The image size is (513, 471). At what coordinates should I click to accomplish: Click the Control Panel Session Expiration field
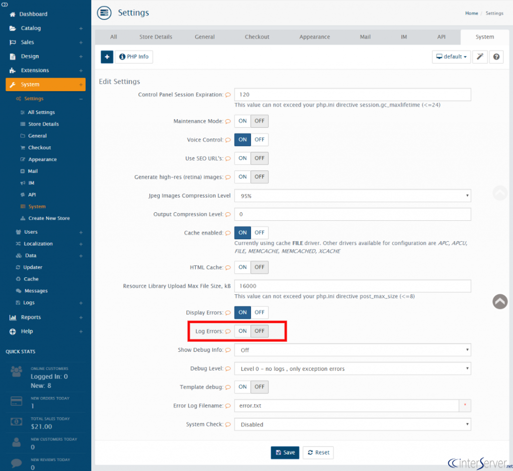[352, 95]
